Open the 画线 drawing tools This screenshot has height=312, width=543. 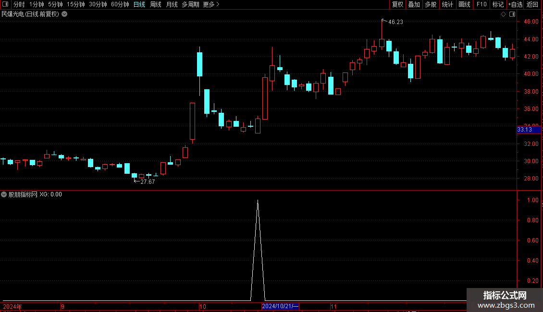(464, 4)
